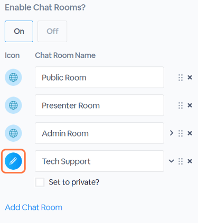This screenshot has width=198, height=223.
Task: Collapse Tech Support options chevron
Action: (x=172, y=161)
